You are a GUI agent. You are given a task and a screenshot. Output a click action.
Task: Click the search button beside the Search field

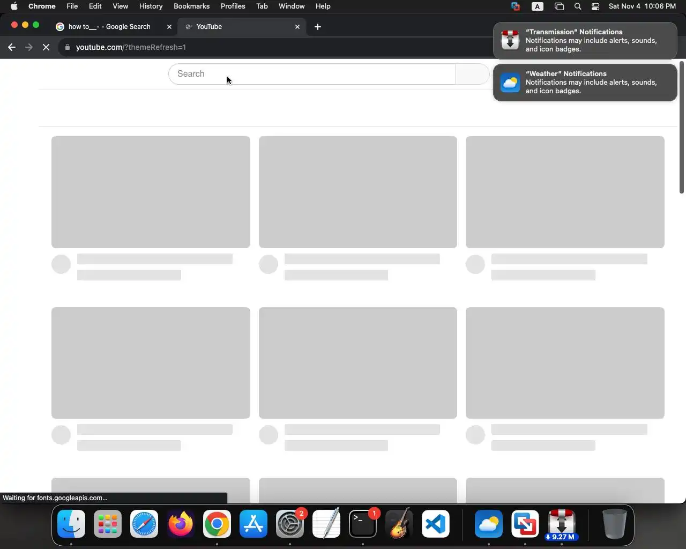coord(472,74)
